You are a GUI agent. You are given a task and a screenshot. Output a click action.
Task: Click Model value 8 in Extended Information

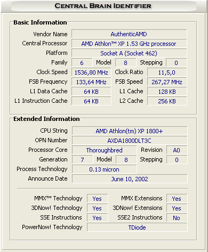[126, 160]
